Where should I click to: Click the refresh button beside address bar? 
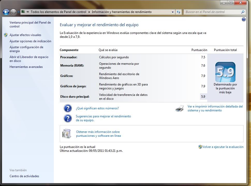179,12
